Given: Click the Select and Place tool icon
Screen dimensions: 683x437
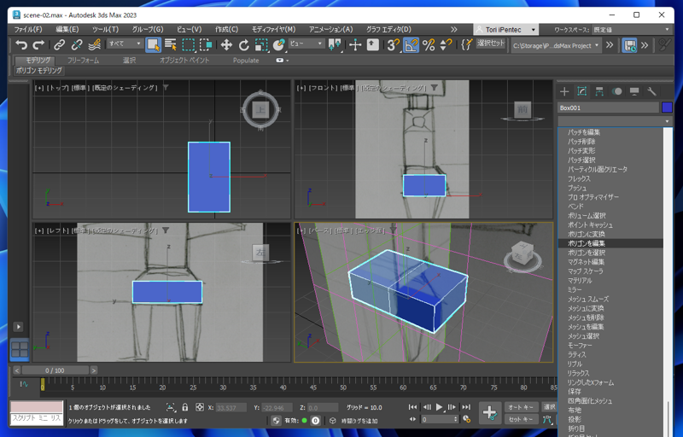Looking at the screenshot, I should click(278, 44).
